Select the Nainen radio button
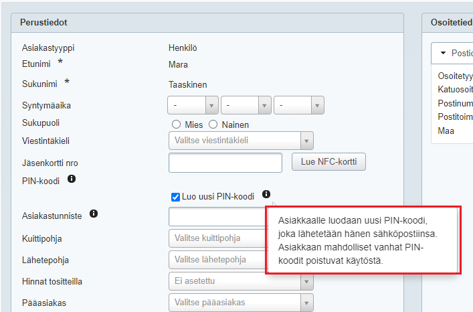 (x=213, y=125)
